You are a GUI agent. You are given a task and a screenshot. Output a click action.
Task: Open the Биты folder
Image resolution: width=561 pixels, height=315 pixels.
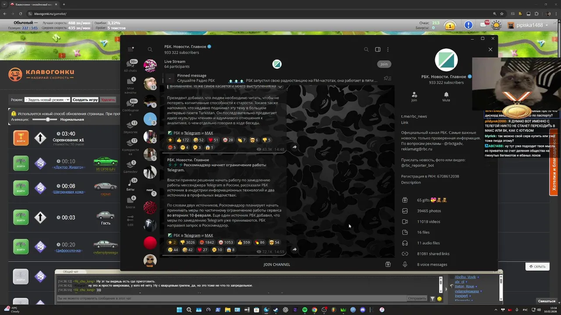click(x=131, y=185)
